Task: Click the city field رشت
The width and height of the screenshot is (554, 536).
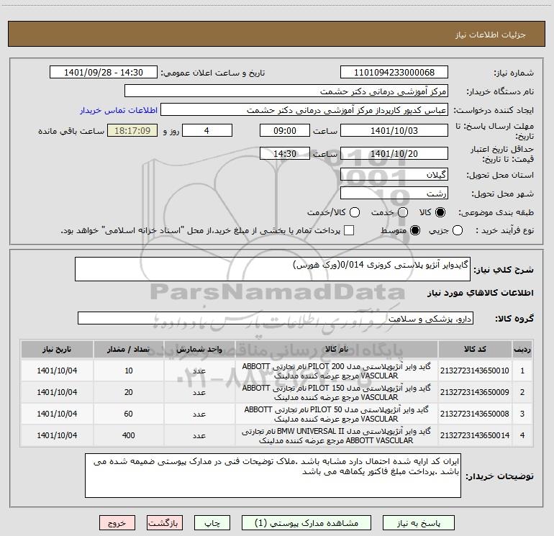Action: 394,194
